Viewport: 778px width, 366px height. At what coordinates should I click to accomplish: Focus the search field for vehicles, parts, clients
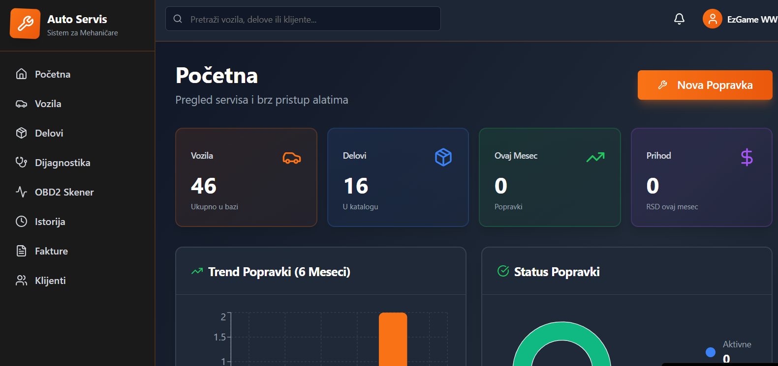(310, 19)
